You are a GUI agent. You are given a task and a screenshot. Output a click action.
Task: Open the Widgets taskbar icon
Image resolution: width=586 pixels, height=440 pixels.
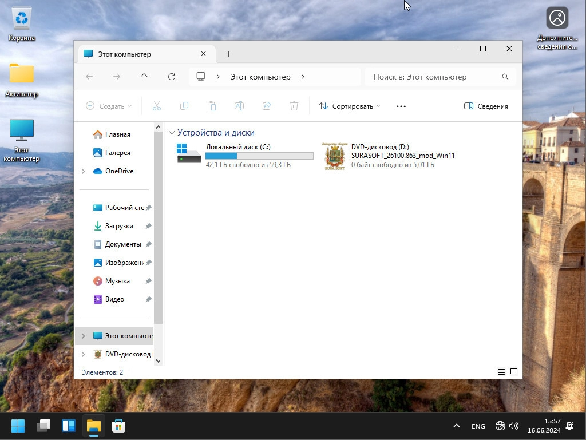tap(69, 426)
